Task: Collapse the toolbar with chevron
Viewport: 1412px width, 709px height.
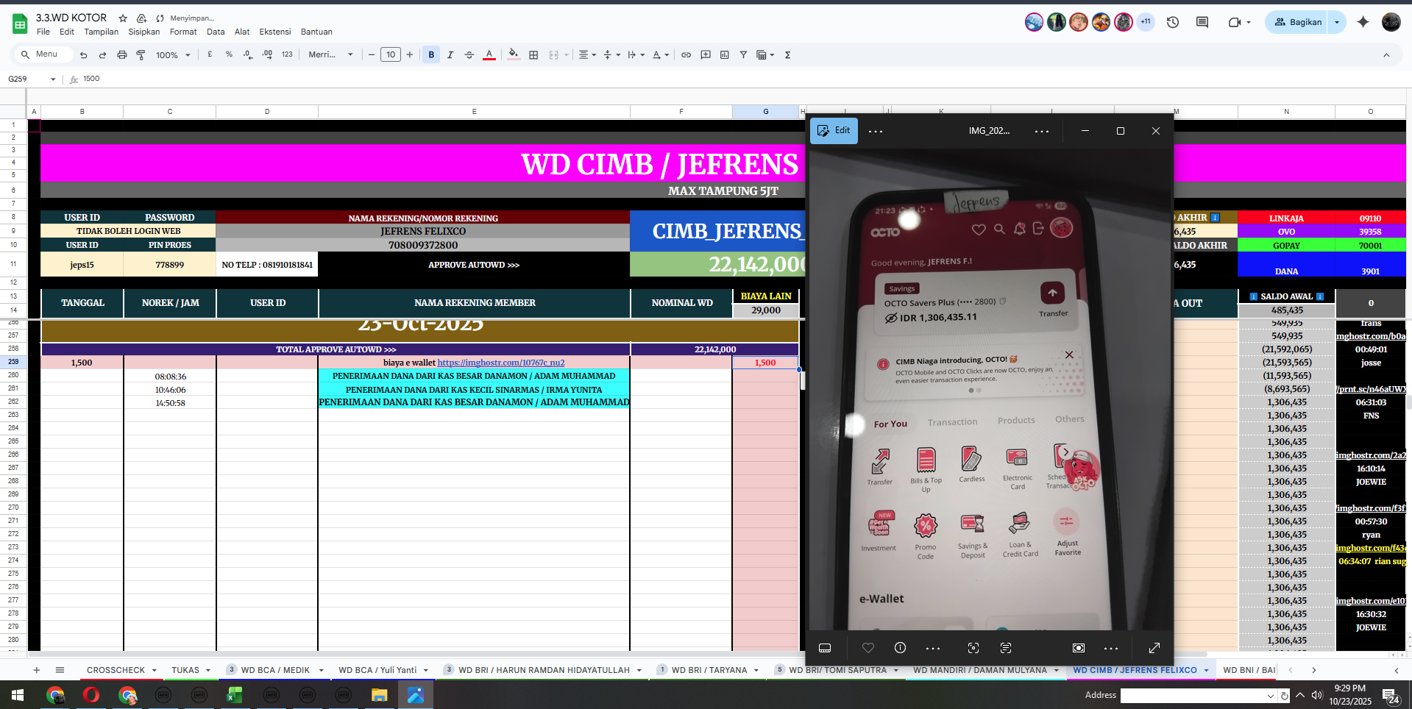Action: 1386,55
